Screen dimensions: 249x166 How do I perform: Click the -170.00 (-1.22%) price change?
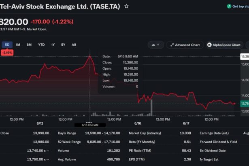coord(52,21)
